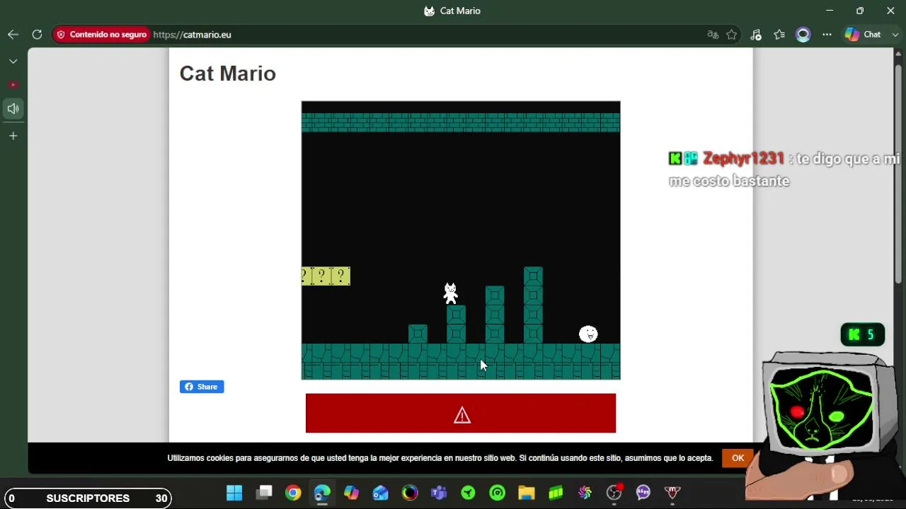This screenshot has width=906, height=509.
Task: Click the red warning banner below the game
Action: 461,414
